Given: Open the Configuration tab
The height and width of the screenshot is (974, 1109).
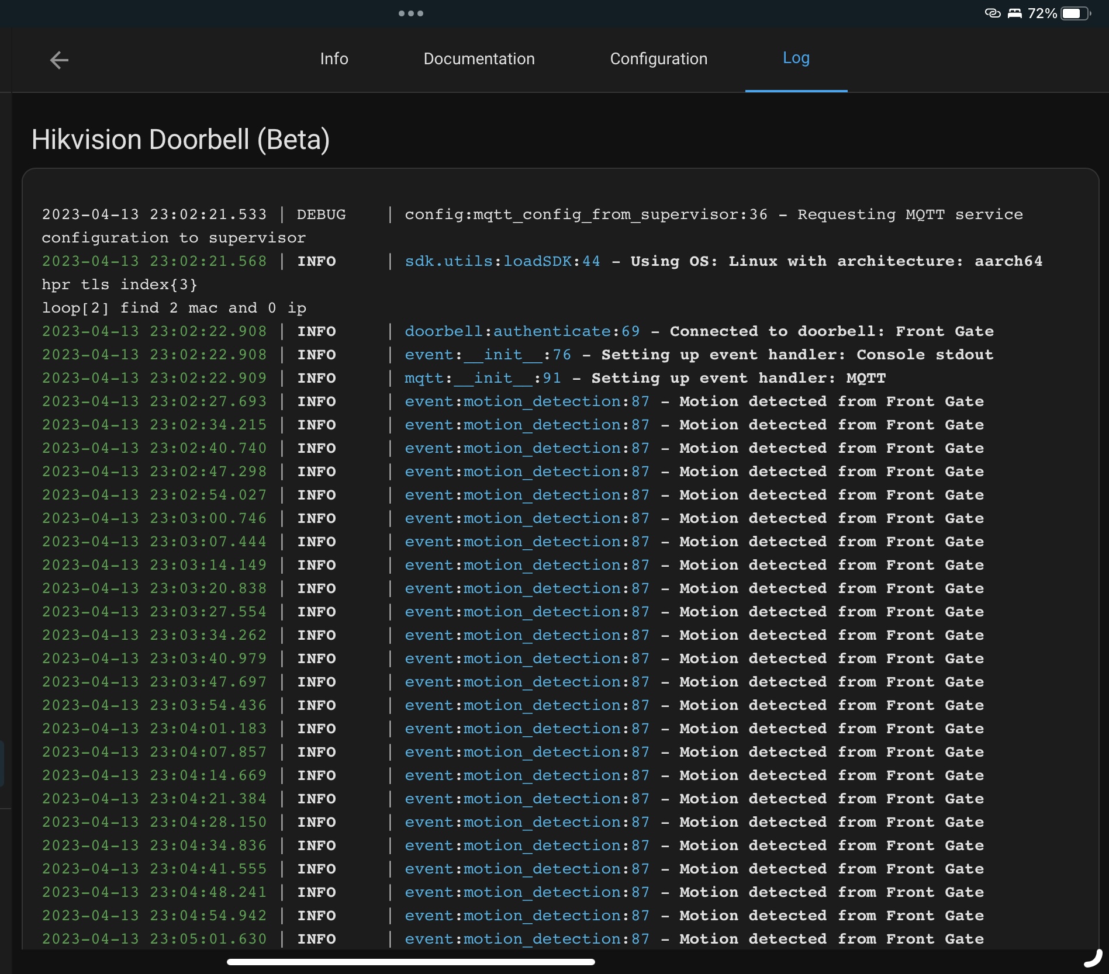Looking at the screenshot, I should [658, 59].
